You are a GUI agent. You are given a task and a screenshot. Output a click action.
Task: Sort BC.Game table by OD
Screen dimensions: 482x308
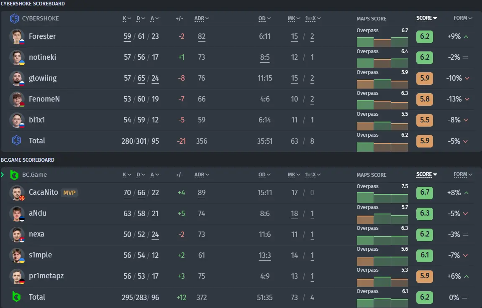coord(264,175)
